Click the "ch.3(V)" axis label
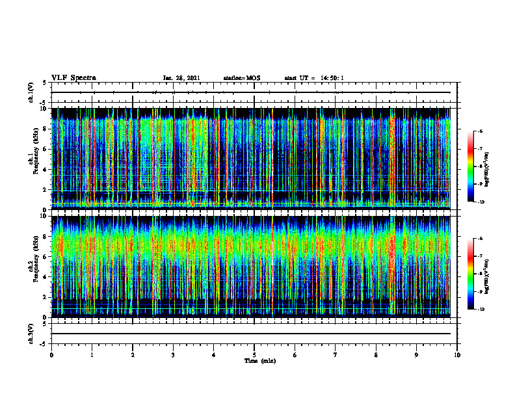 pyautogui.click(x=31, y=334)
